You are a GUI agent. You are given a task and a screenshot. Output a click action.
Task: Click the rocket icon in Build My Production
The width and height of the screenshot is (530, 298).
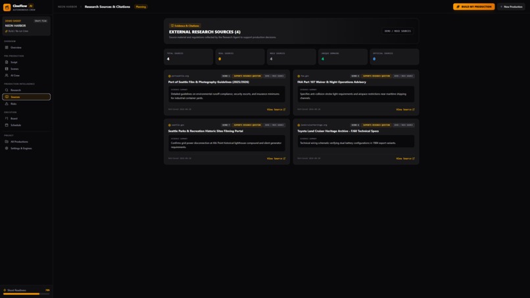pyautogui.click(x=458, y=7)
